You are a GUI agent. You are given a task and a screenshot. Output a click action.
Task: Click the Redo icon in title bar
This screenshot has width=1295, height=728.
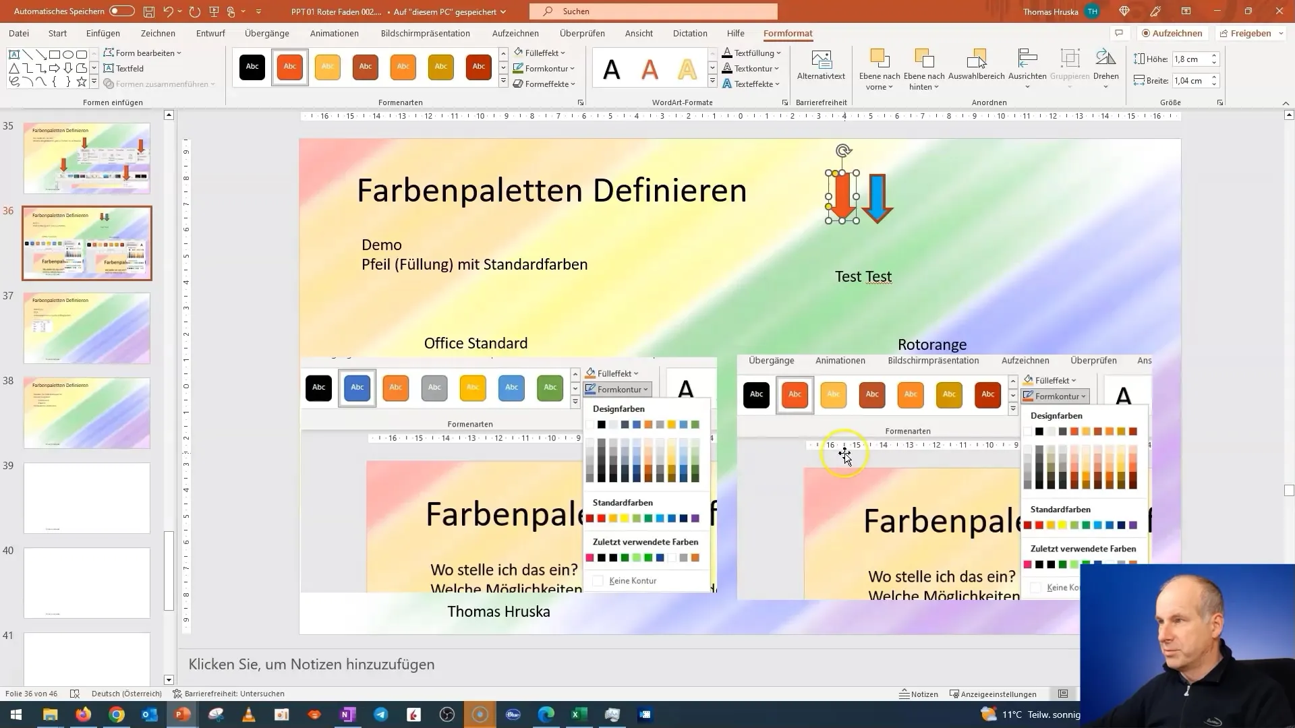195,11
